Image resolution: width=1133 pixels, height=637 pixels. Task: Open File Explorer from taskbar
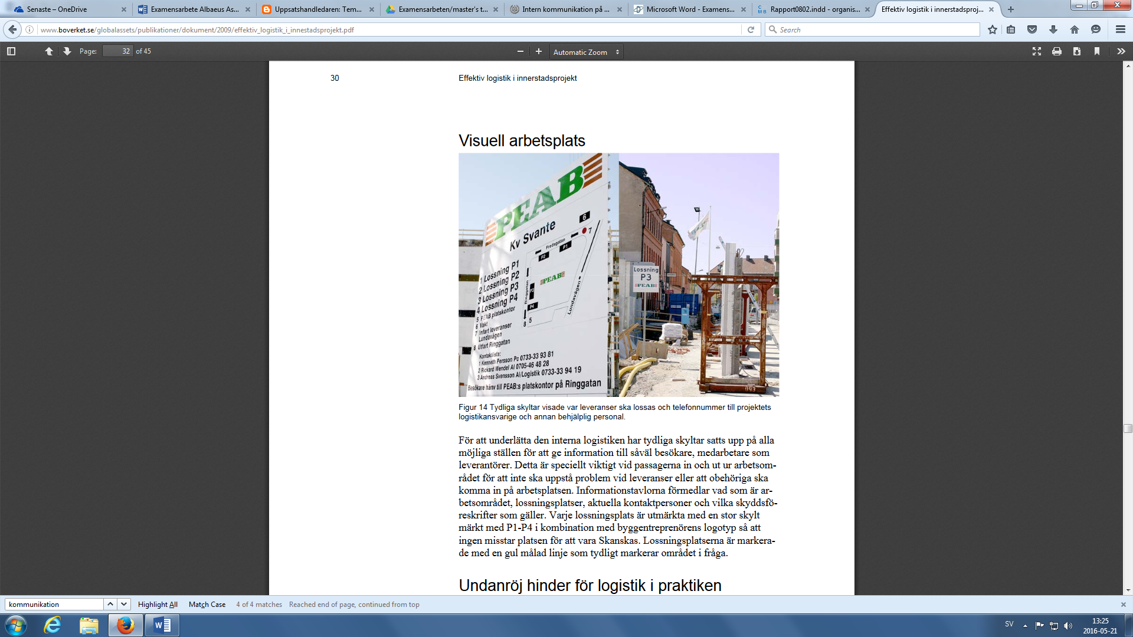tap(89, 625)
